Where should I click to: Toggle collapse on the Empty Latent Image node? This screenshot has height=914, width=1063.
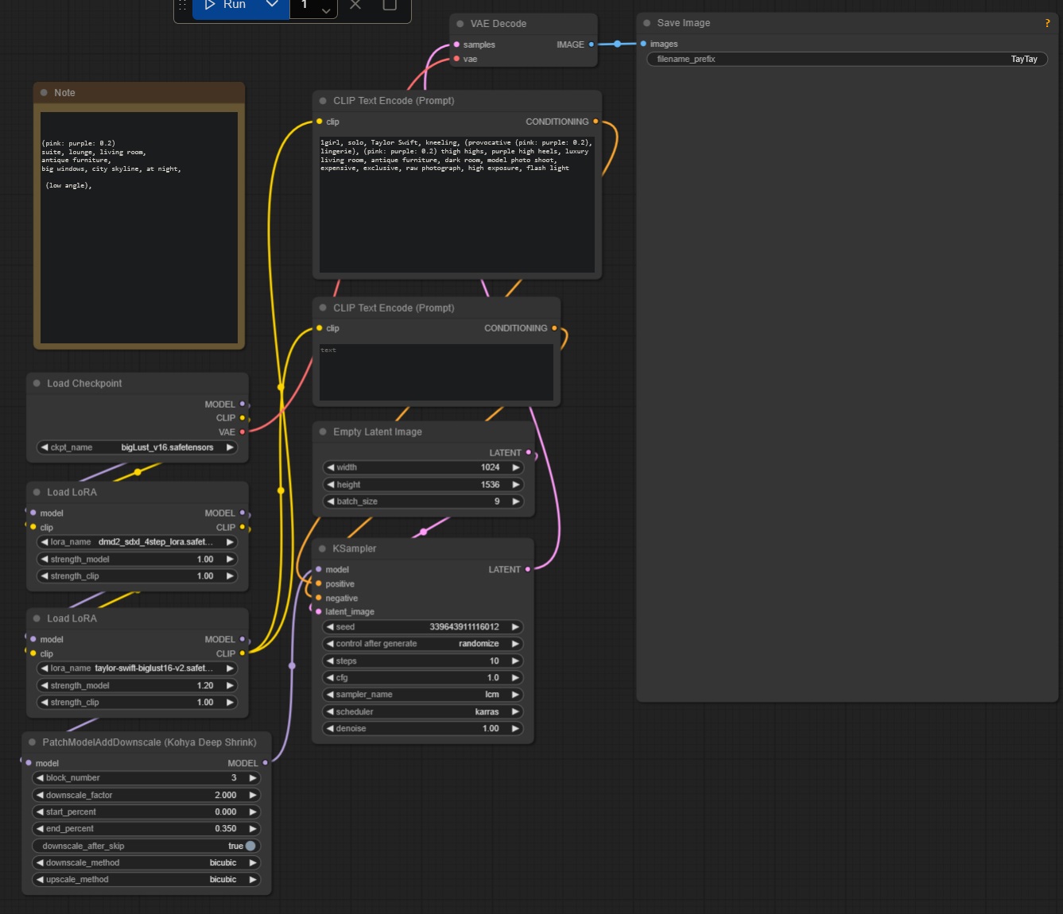point(323,432)
